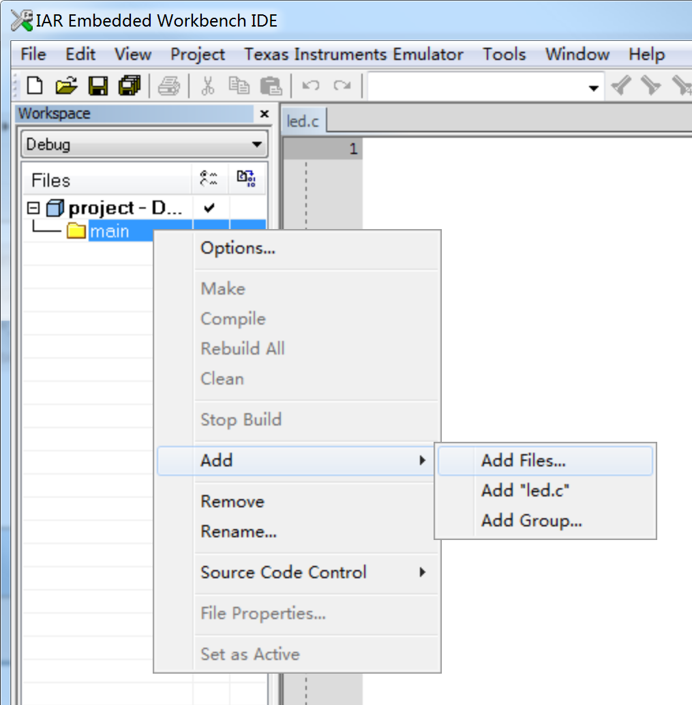Click the Copy toolbar icon
The width and height of the screenshot is (692, 705).
click(x=239, y=85)
